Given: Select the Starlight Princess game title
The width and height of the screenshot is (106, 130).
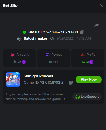Looking at the screenshot, I should (39, 76).
